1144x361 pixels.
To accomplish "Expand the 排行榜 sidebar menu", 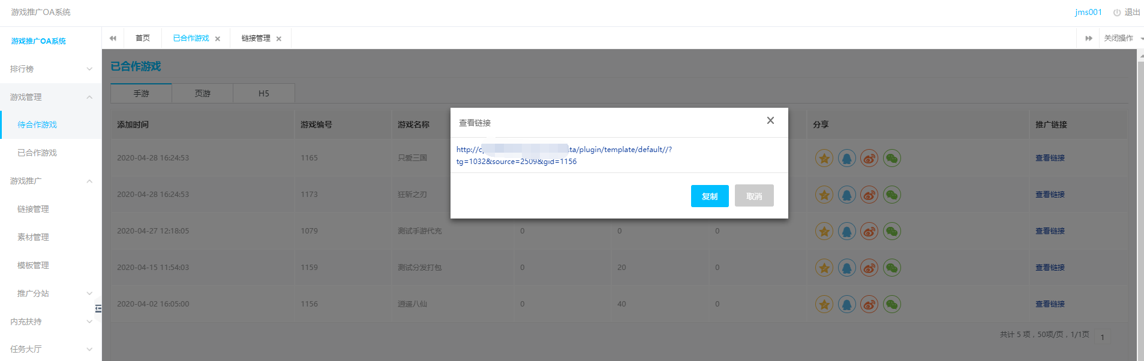I will (50, 69).
